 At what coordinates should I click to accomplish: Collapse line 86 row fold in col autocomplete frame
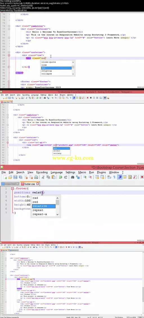pos(9,55)
